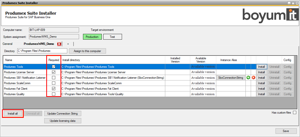Click Update Connection String button
Screen dimensions: 300x137
point(62,114)
